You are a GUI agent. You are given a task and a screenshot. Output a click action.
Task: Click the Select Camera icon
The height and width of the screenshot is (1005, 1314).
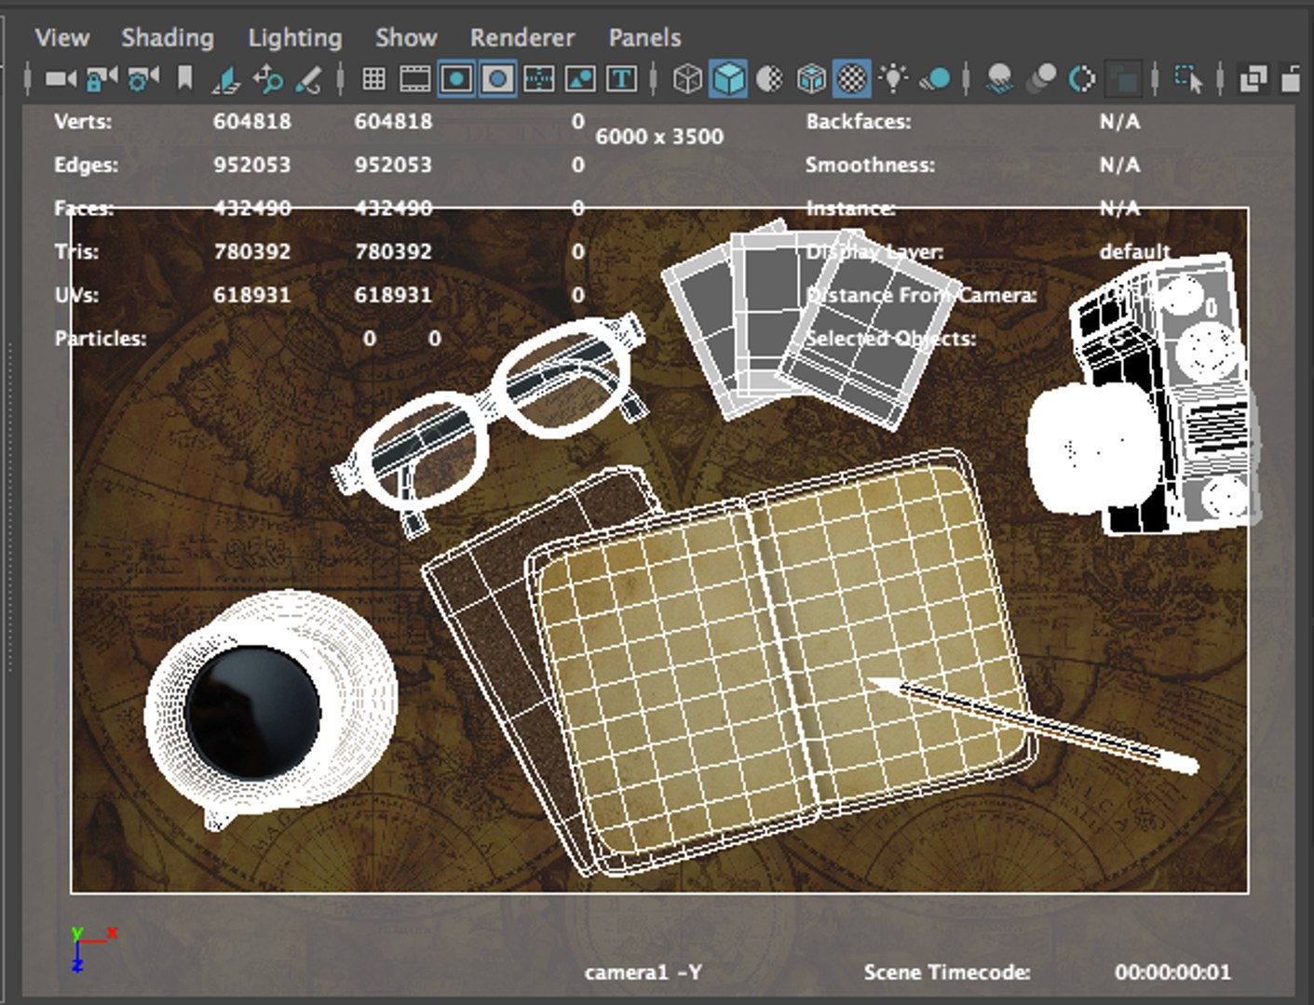pyautogui.click(x=61, y=79)
